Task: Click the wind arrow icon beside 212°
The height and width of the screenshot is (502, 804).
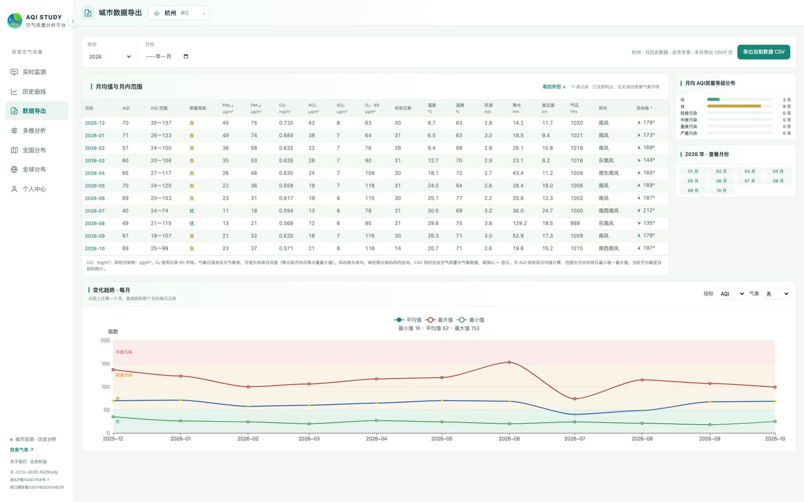Action: point(639,210)
